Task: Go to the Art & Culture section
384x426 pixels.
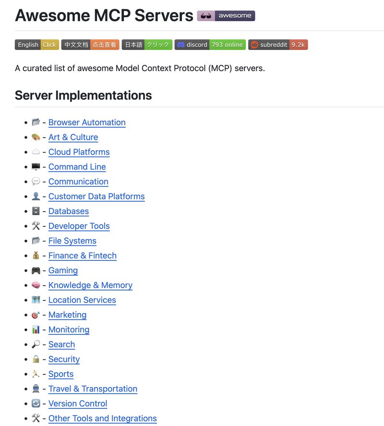Action: click(x=73, y=137)
